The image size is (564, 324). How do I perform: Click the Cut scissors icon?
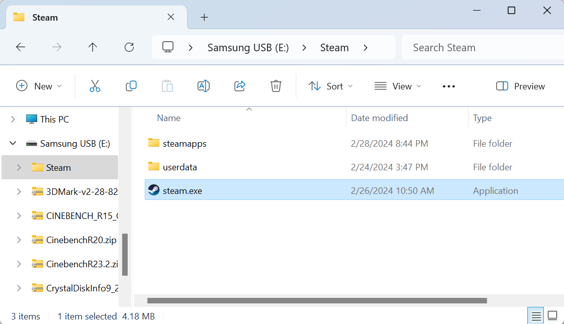[95, 86]
